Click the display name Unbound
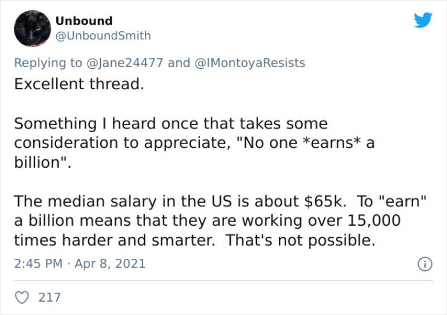The height and width of the screenshot is (315, 447). click(x=84, y=21)
